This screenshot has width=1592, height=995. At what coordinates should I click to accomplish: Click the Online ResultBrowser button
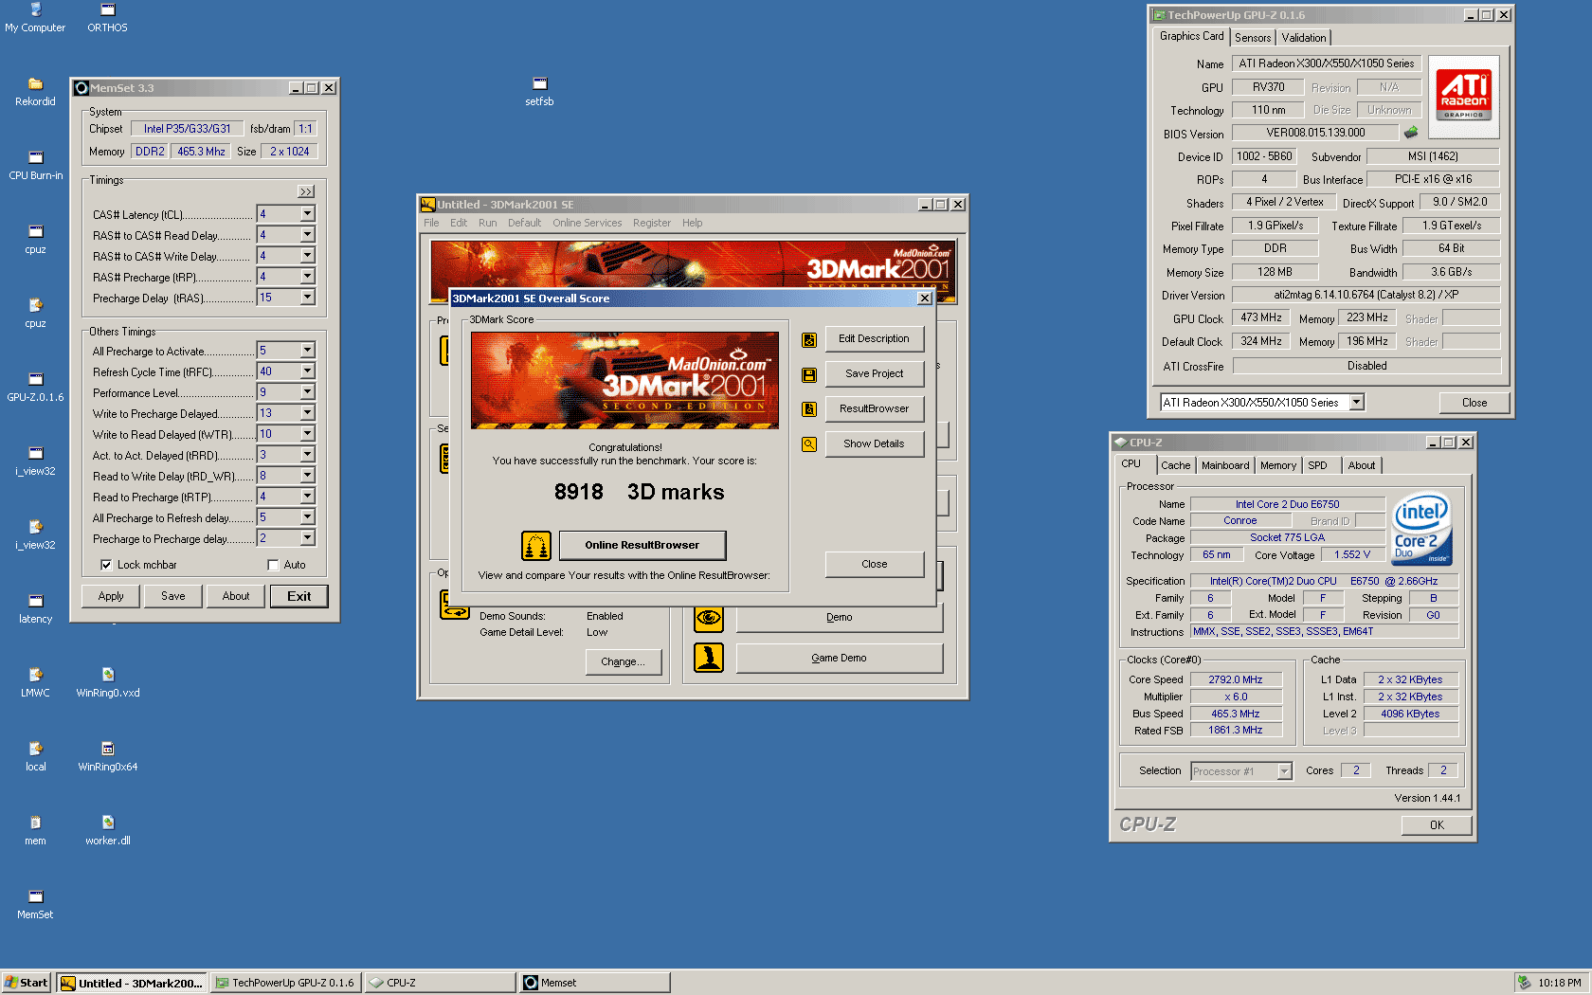point(642,545)
